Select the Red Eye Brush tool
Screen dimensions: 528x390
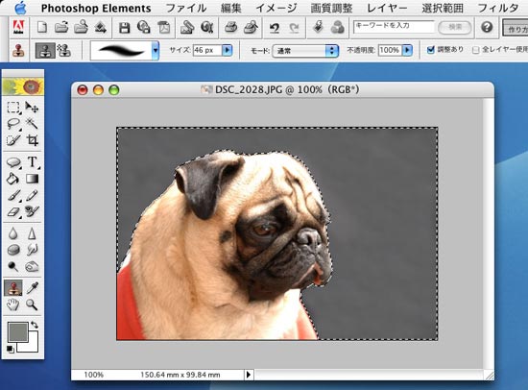pos(32,212)
